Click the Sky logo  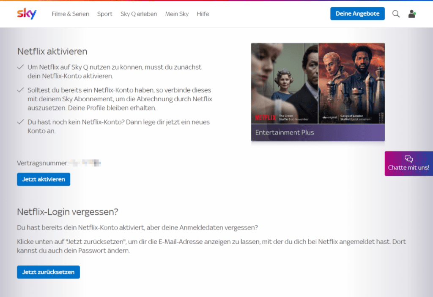26,13
